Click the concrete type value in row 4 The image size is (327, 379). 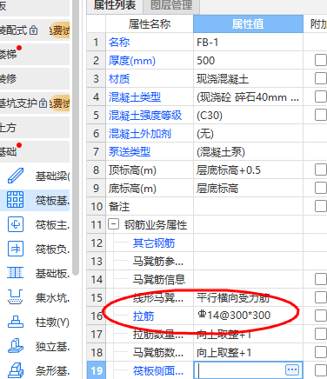tap(248, 96)
